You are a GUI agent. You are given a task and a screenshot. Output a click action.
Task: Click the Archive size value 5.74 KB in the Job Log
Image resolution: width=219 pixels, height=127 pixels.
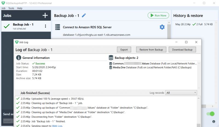click(x=37, y=78)
